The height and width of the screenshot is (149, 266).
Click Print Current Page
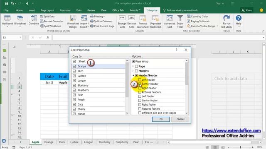(102, 26)
